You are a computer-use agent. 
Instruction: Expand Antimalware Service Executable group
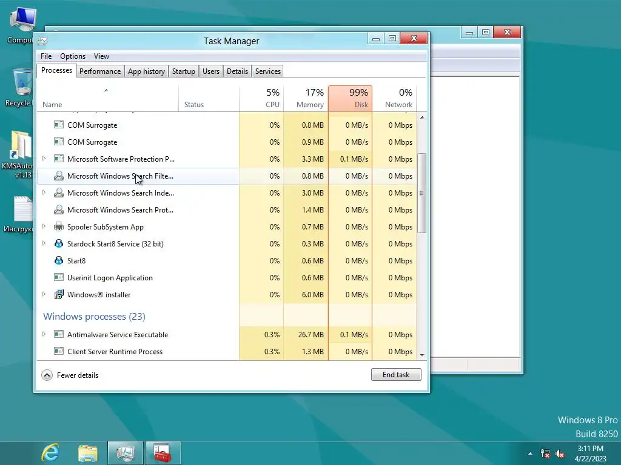coord(44,334)
